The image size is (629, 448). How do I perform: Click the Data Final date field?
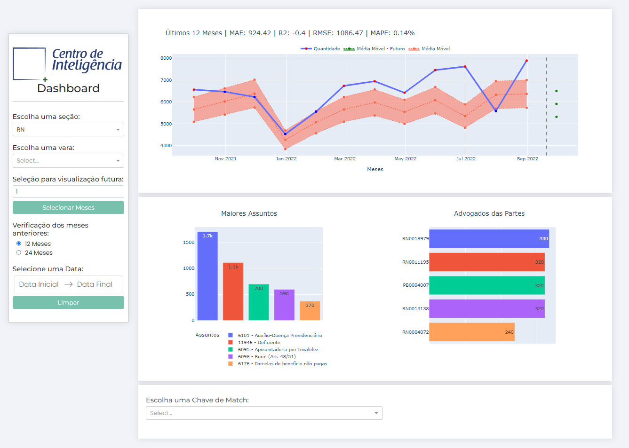(x=95, y=284)
